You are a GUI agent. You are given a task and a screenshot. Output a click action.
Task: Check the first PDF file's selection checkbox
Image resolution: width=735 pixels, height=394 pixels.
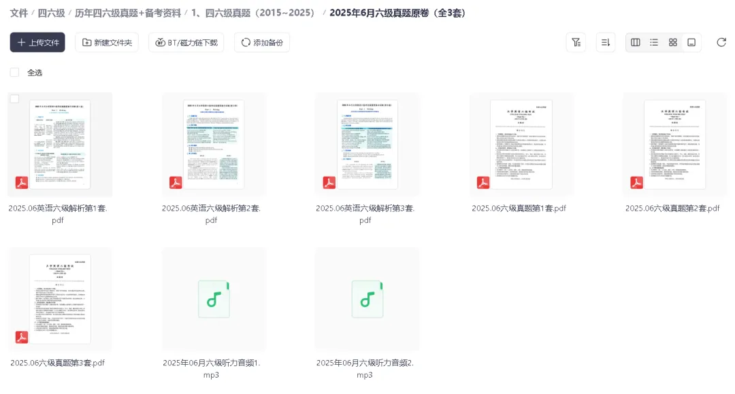click(x=14, y=98)
